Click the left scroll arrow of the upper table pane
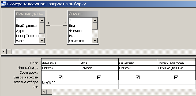 (4, 51)
